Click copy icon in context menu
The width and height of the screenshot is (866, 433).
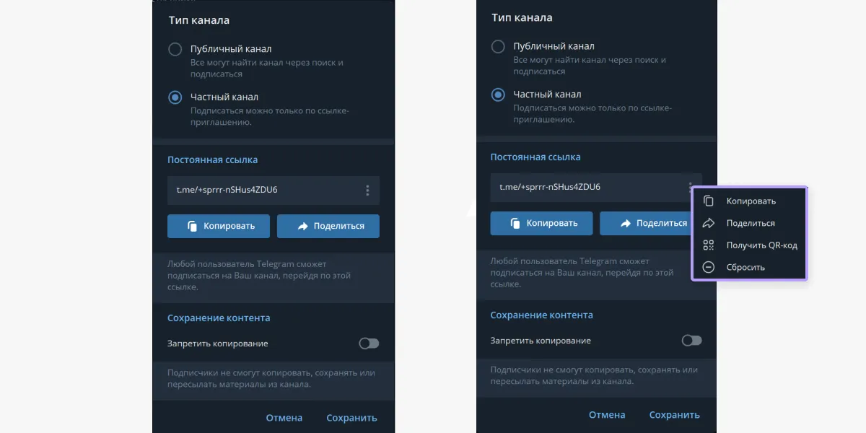point(709,201)
